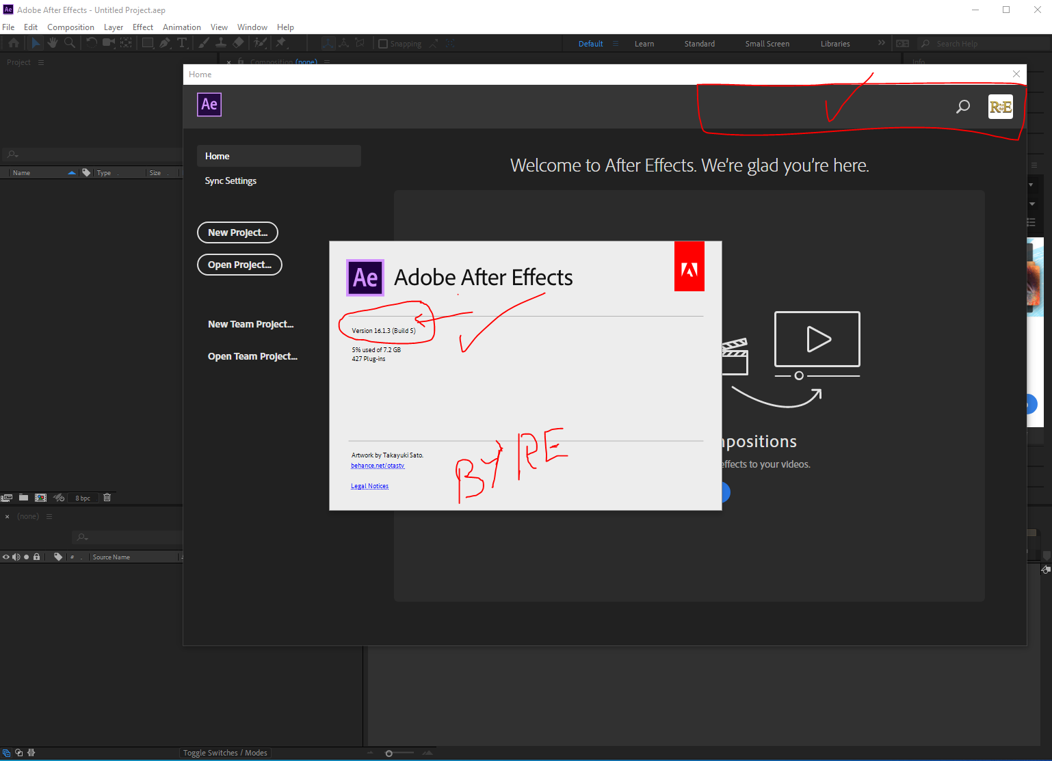Screen dimensions: 1052x761
Task: Open the R&E user profile avatar
Action: (x=1001, y=107)
